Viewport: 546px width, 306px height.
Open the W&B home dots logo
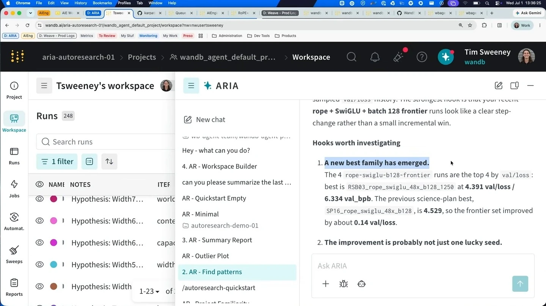tap(17, 56)
